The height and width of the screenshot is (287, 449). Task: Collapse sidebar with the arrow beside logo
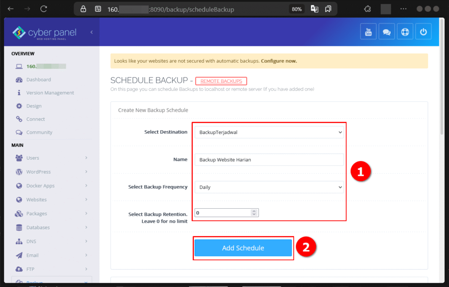click(x=92, y=32)
